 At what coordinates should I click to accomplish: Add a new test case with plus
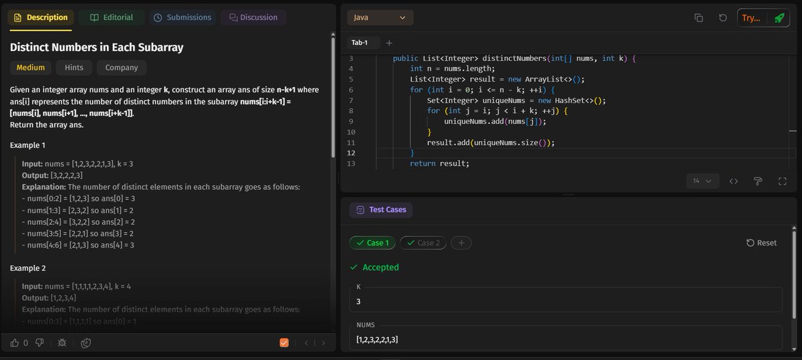[460, 243]
